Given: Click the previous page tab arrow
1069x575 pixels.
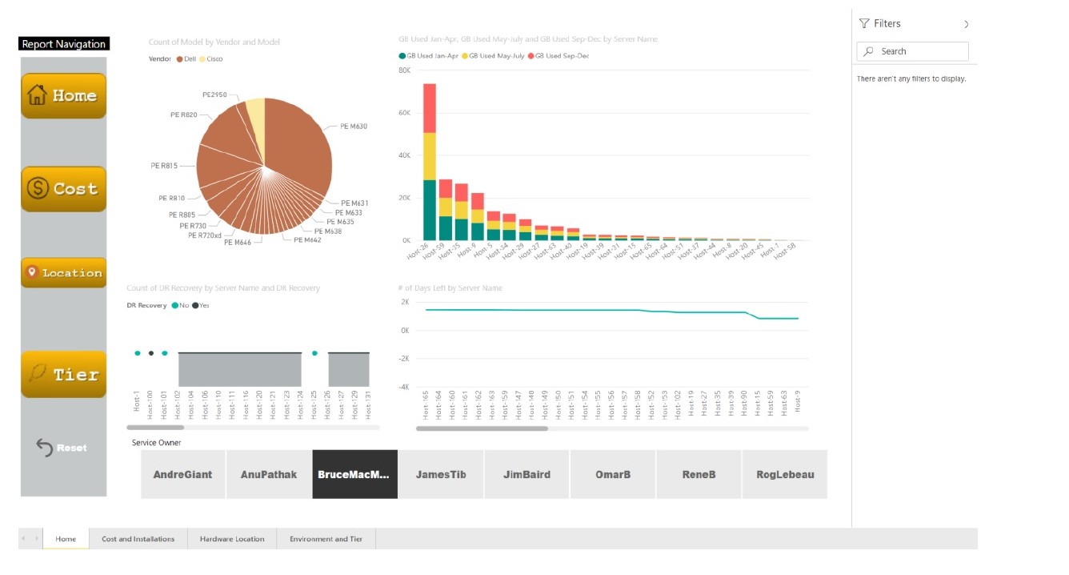Looking at the screenshot, I should 24,539.
